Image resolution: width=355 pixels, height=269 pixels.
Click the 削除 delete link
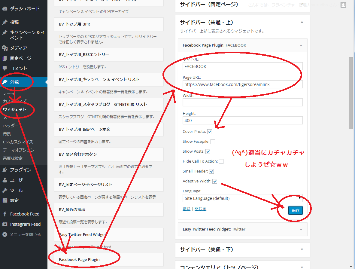coord(187,209)
